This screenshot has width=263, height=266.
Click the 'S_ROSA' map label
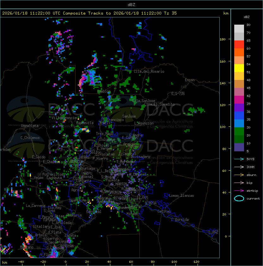click(150, 203)
